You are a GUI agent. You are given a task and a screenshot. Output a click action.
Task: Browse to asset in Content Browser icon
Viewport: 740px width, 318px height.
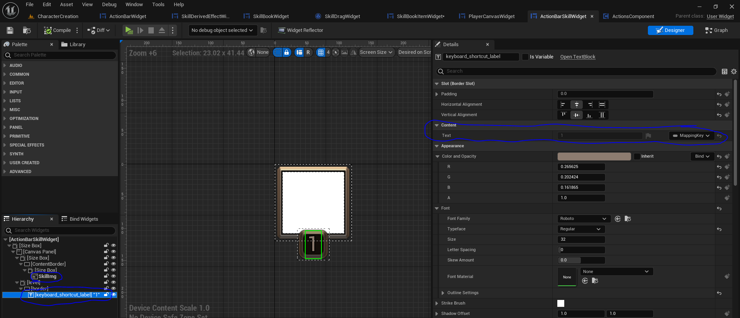[27, 30]
